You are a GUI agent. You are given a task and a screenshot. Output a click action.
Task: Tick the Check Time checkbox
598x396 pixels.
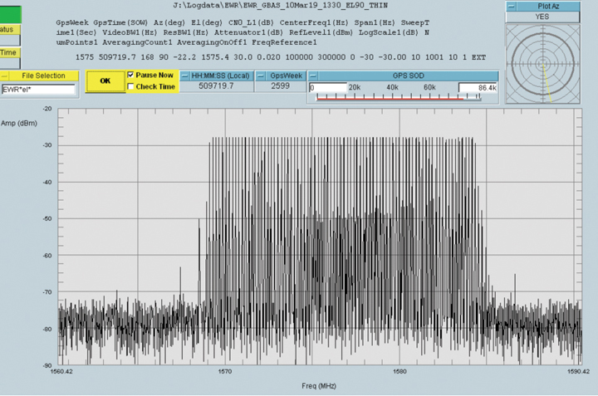pos(130,86)
